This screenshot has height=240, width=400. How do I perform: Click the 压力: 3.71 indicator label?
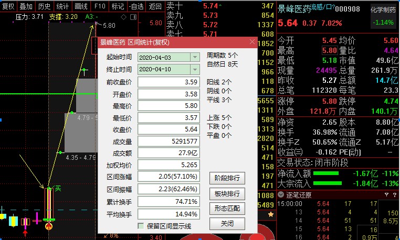pyautogui.click(x=29, y=17)
